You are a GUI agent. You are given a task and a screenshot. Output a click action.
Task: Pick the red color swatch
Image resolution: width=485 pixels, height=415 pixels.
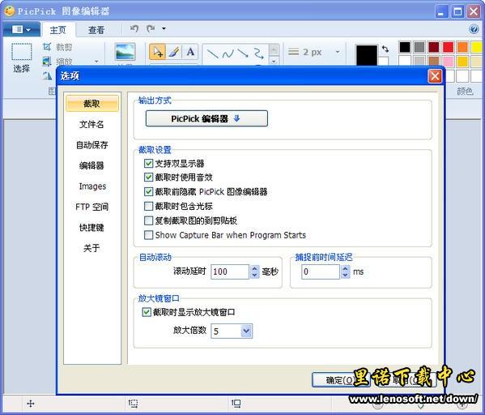point(448,47)
